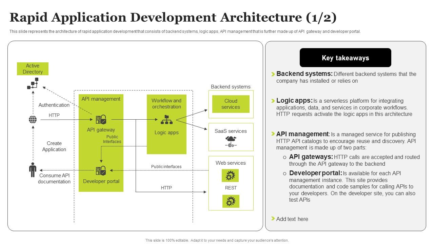Select the Developer portal server icon
The width and height of the screenshot is (434, 244).
pyautogui.click(x=101, y=170)
